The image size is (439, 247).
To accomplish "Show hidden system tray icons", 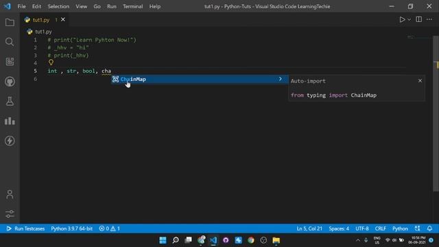I will tap(358, 240).
